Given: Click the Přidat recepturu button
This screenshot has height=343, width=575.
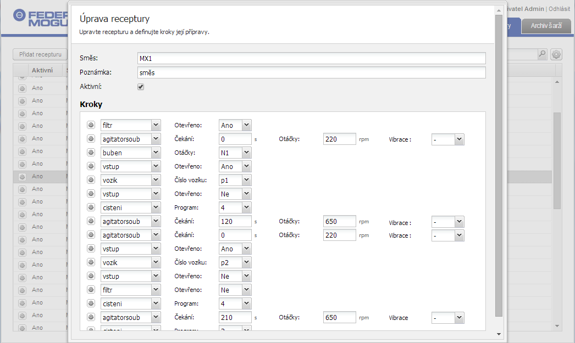Looking at the screenshot, I should coord(40,54).
